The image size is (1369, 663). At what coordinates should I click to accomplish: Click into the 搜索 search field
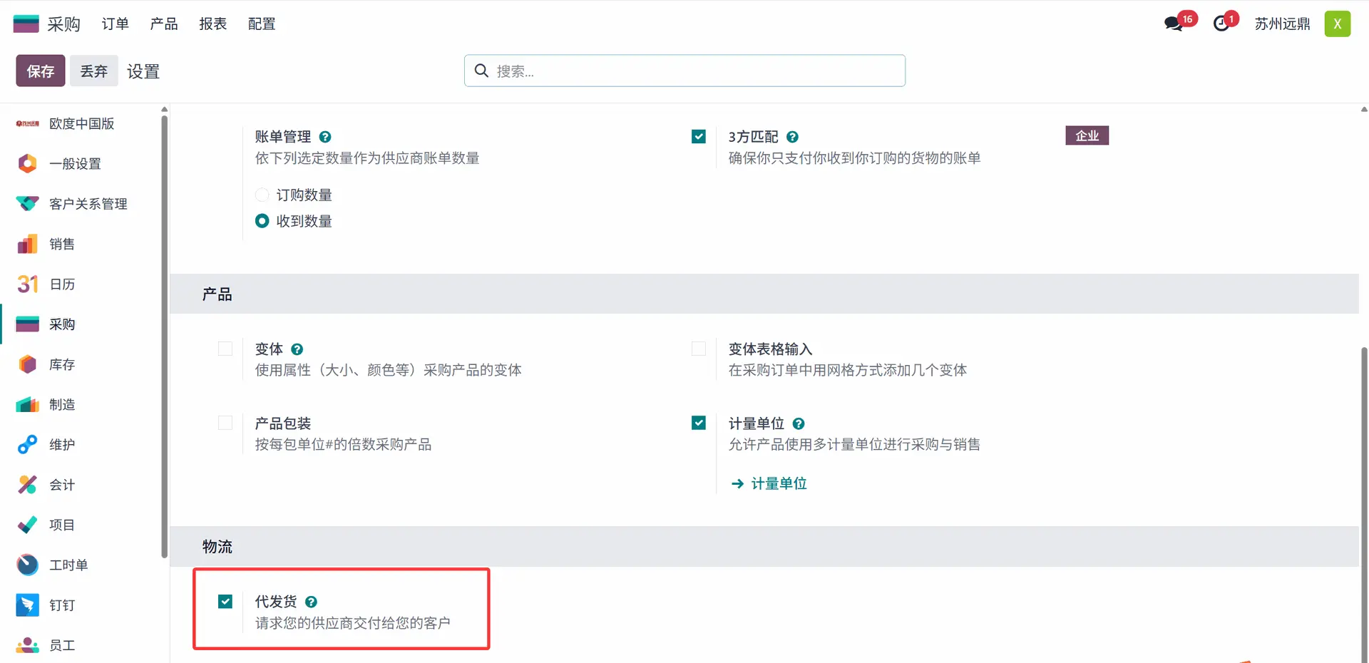692,71
